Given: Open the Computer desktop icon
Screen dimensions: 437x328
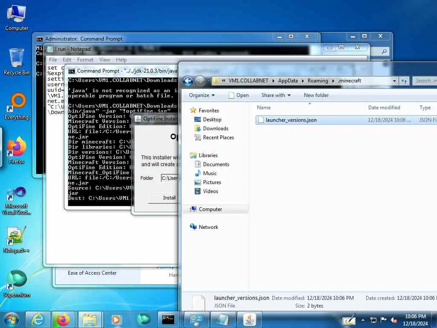Looking at the screenshot, I should tap(17, 18).
